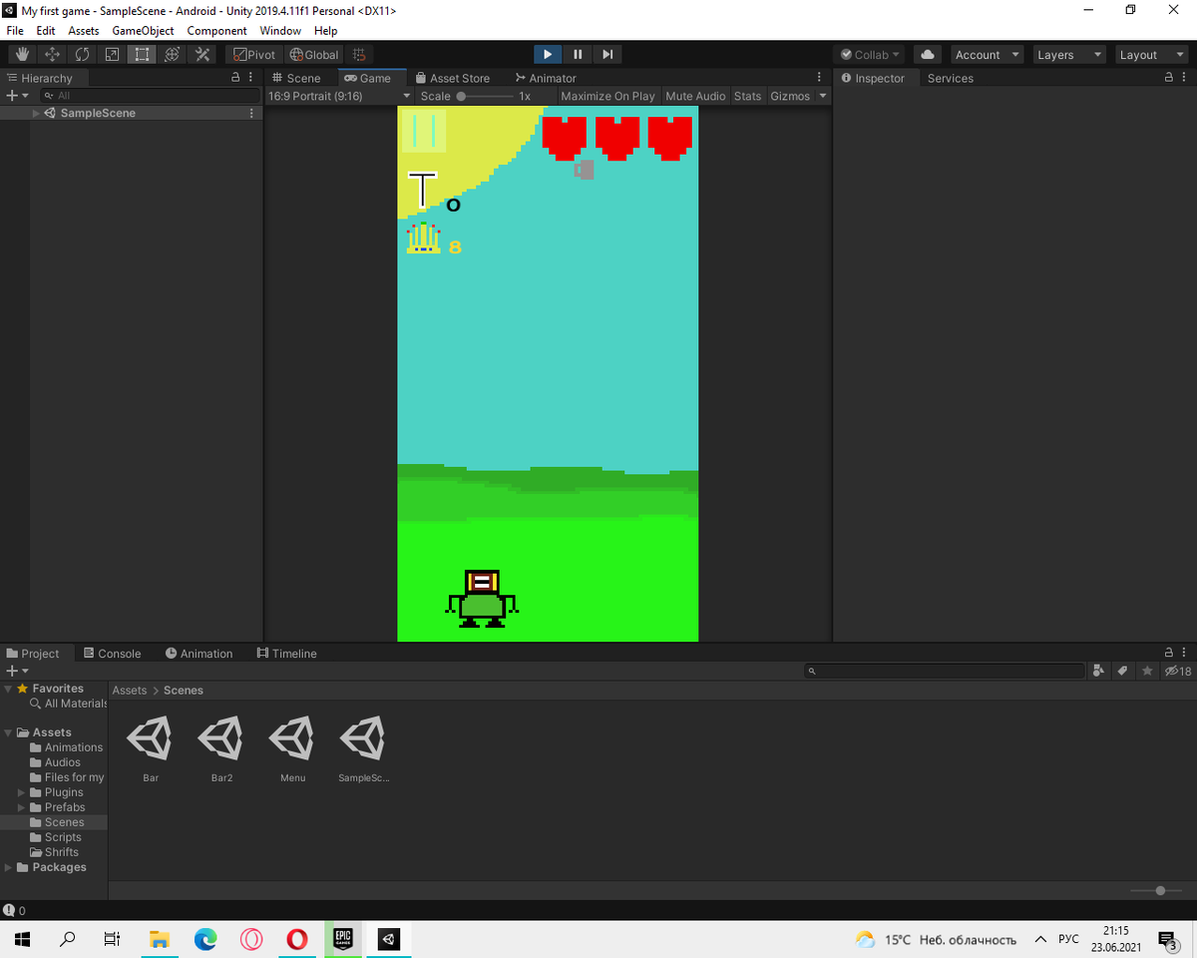
Task: Open the Collab dropdown
Action: pos(870,55)
